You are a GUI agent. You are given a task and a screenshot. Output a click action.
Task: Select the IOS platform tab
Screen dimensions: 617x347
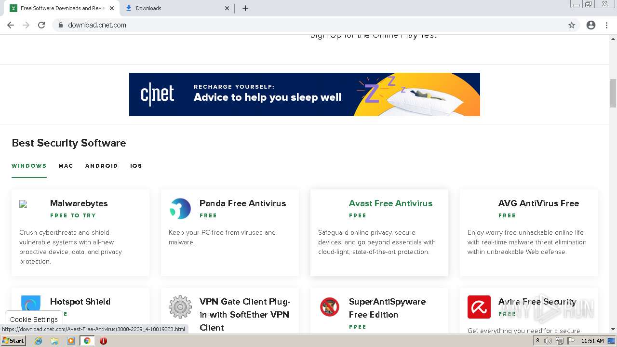pyautogui.click(x=136, y=166)
